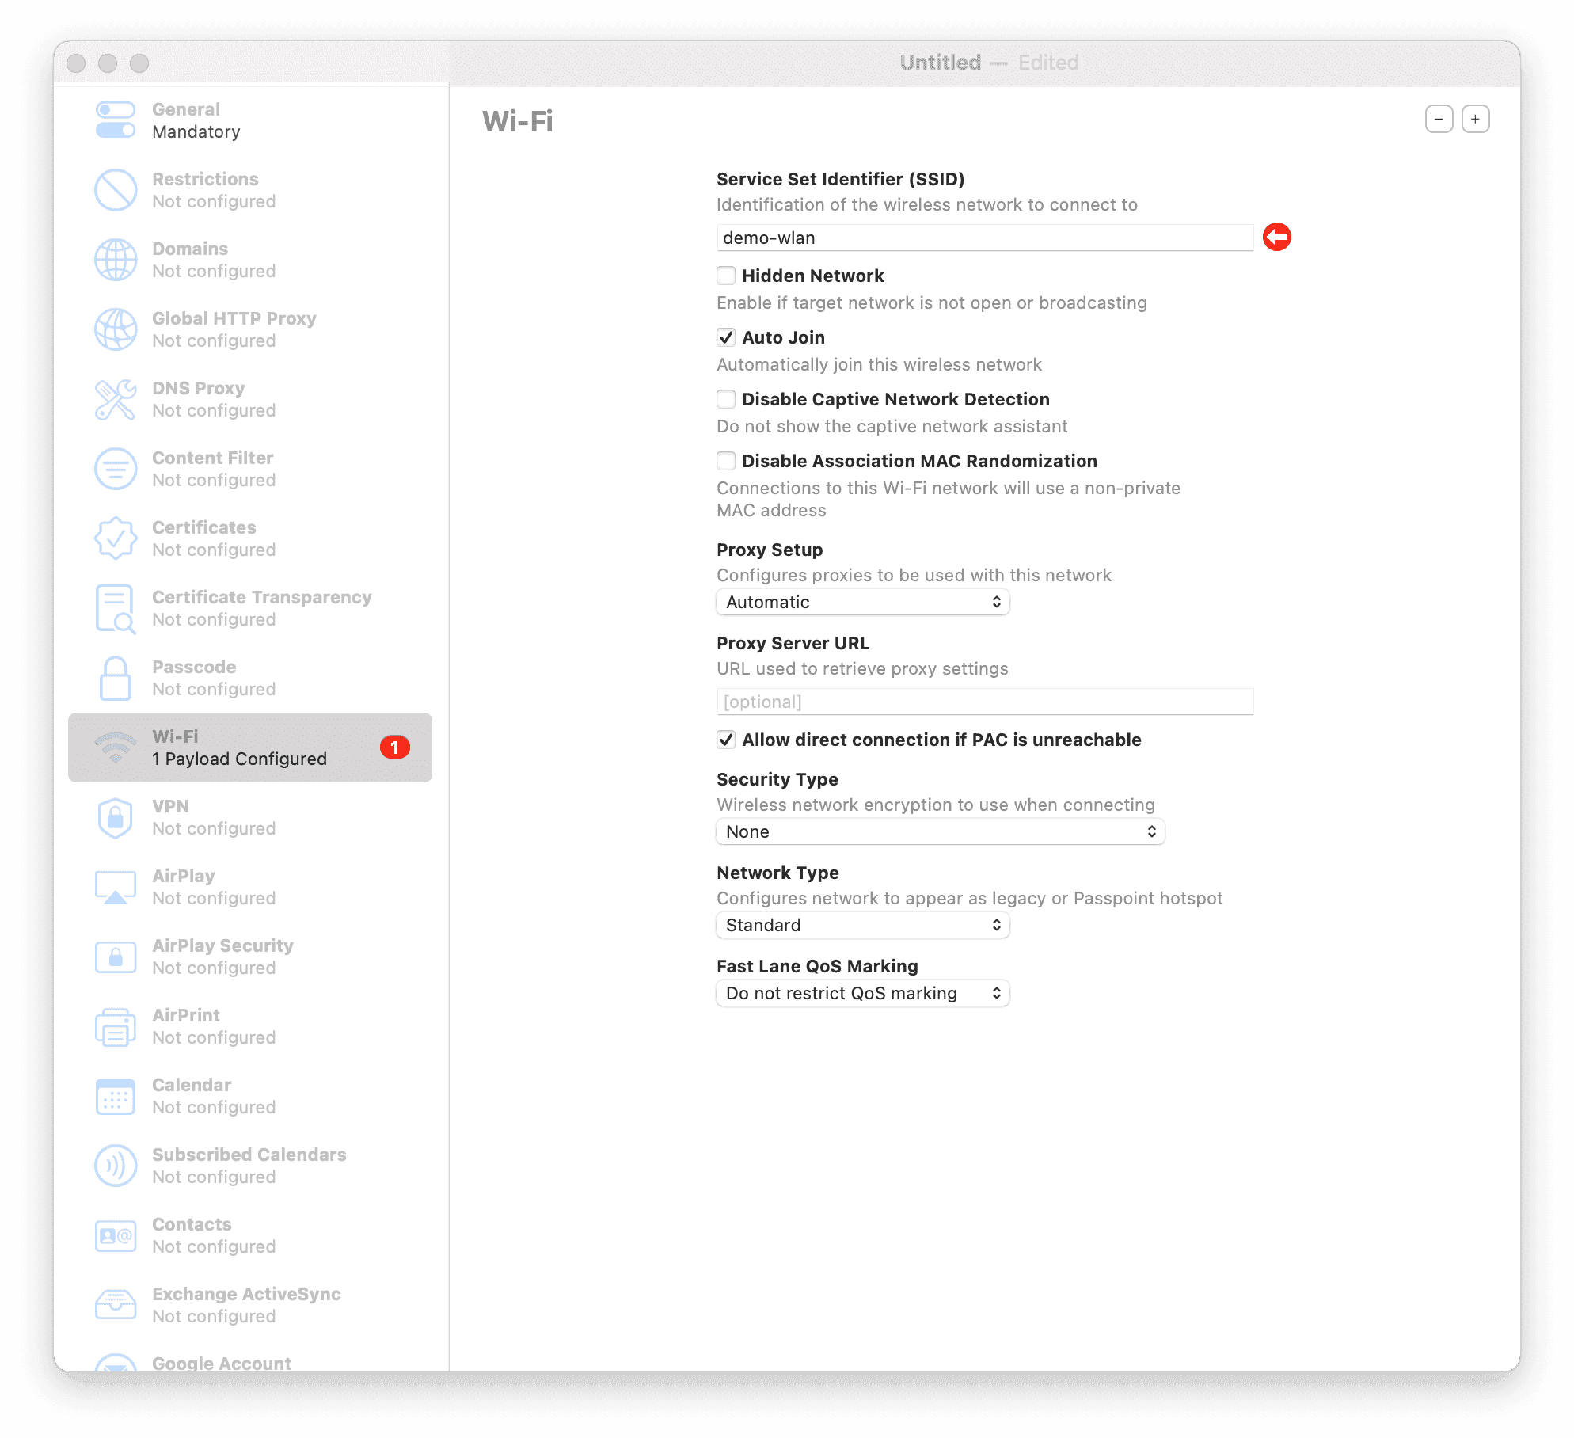Click the Wi-Fi settings icon
The width and height of the screenshot is (1574, 1438).
coord(114,747)
